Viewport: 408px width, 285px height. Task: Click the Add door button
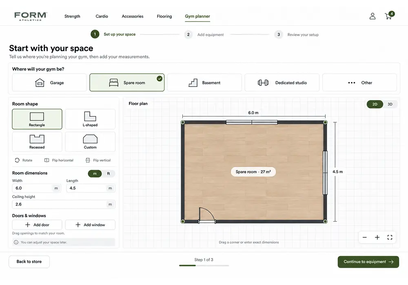click(37, 225)
